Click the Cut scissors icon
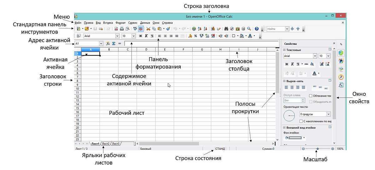The image size is (375, 170). [148, 29]
